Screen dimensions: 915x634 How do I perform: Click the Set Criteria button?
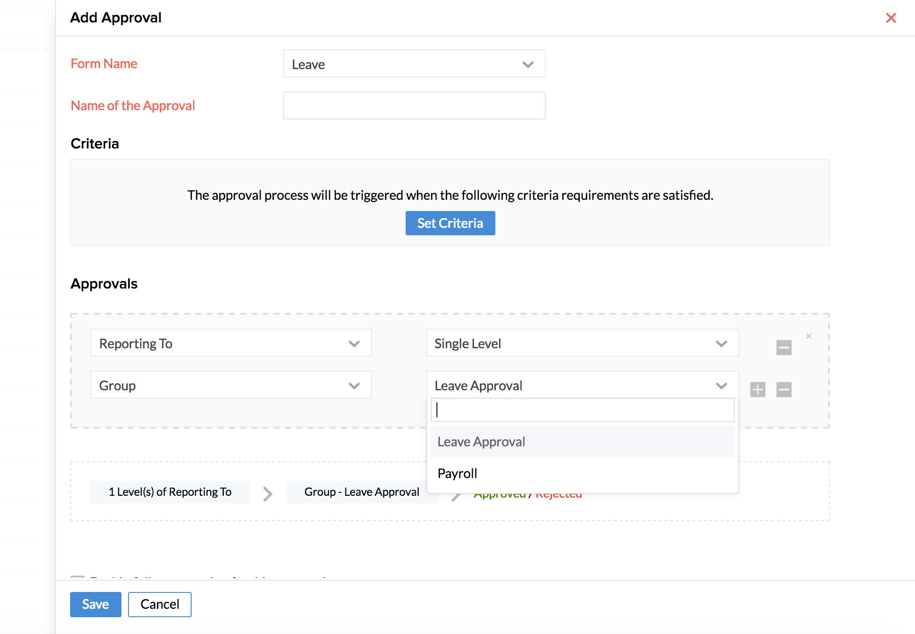450,223
